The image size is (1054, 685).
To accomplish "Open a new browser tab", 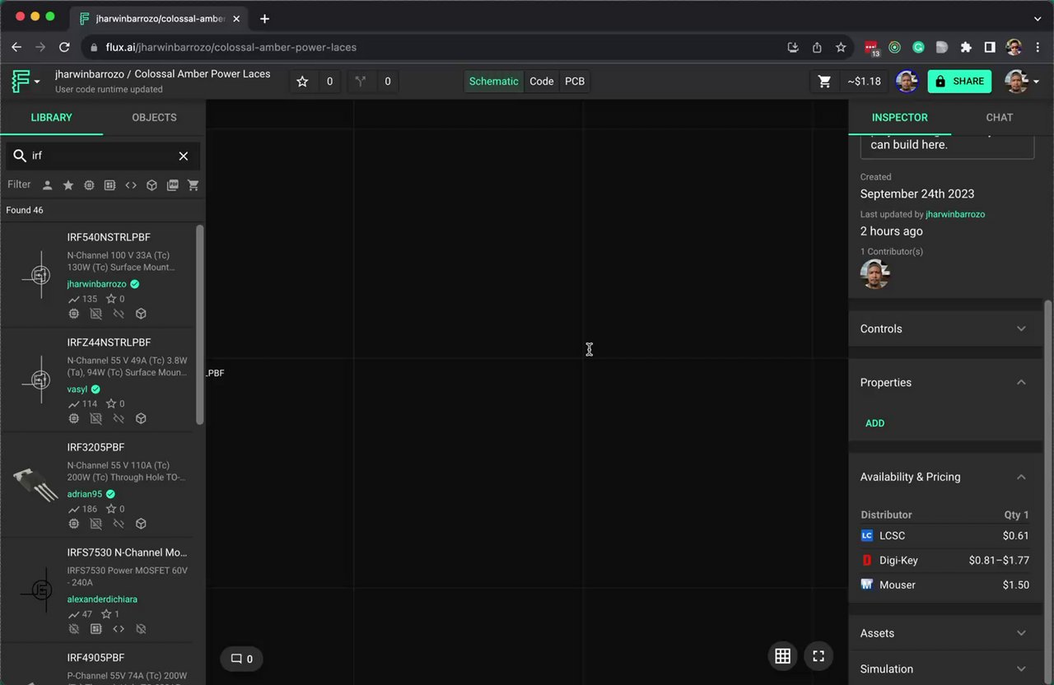I will tap(264, 18).
